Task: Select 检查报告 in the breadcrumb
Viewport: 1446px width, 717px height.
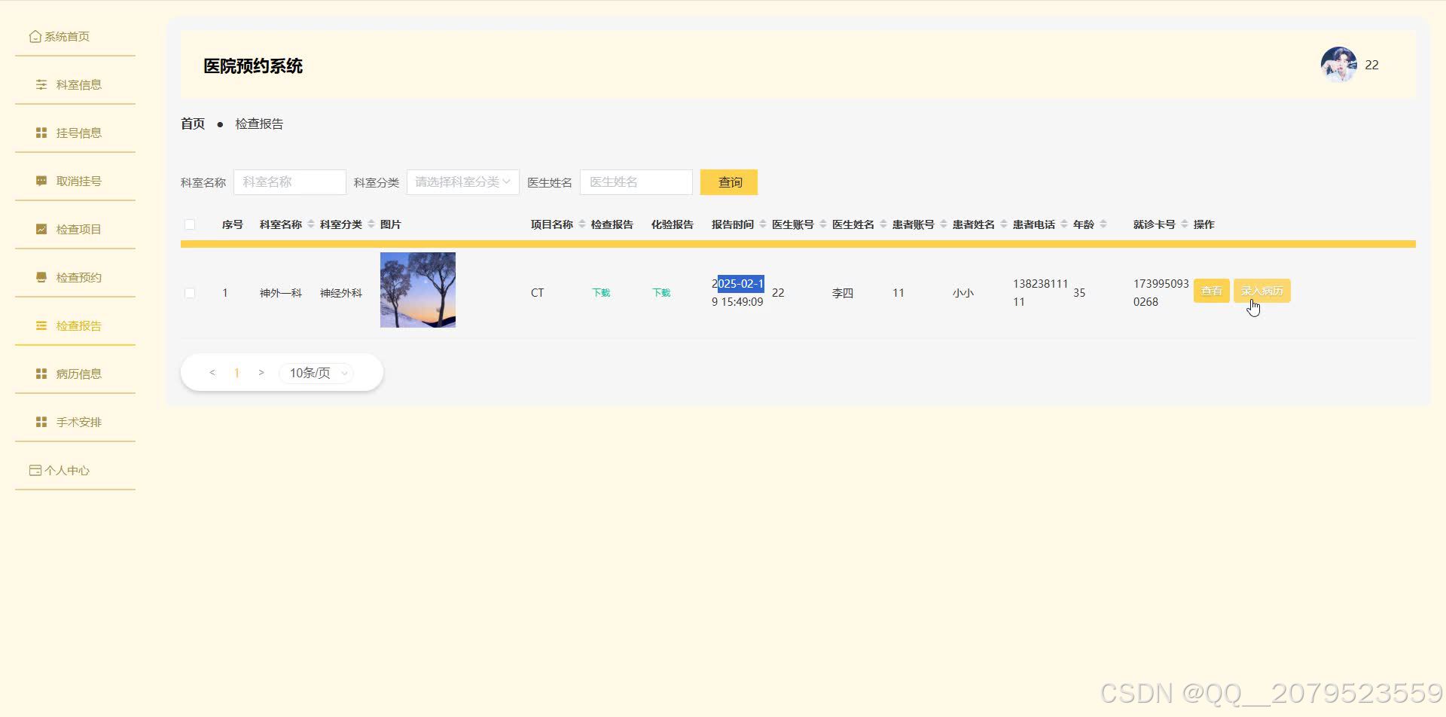Action: pos(259,124)
